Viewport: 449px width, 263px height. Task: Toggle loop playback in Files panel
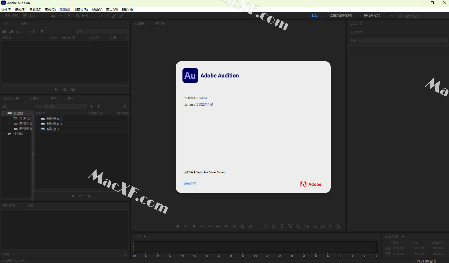pos(64,90)
